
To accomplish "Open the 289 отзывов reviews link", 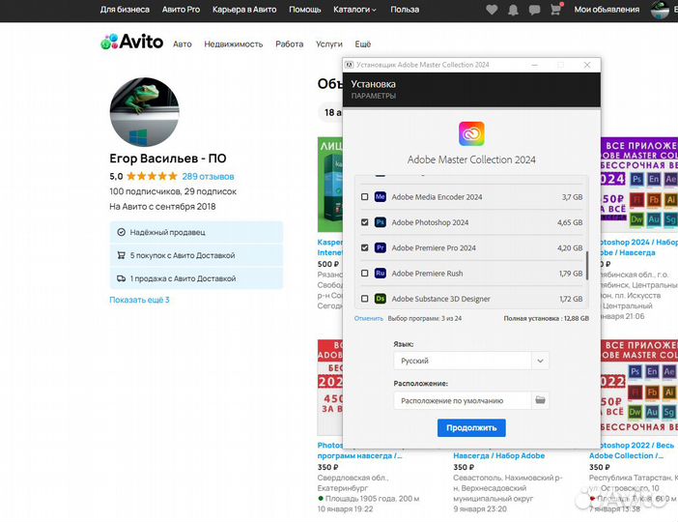I will click(208, 177).
